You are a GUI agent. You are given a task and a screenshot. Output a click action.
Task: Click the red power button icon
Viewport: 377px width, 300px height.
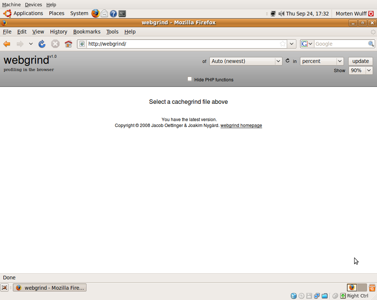(x=371, y=14)
